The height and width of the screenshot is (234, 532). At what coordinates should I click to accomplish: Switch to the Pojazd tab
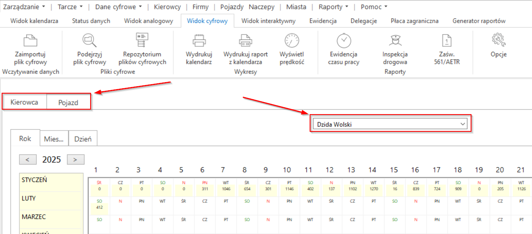(68, 102)
